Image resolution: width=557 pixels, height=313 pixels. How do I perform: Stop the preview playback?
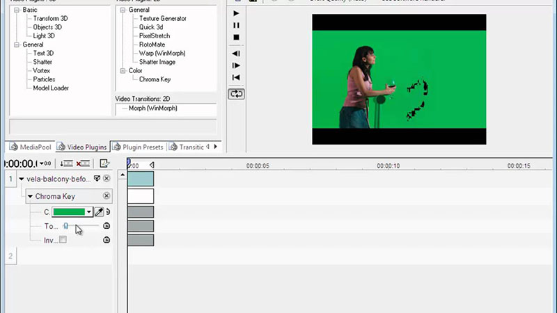tap(237, 37)
